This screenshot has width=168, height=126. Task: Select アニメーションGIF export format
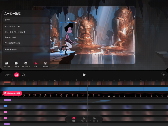[26, 26]
